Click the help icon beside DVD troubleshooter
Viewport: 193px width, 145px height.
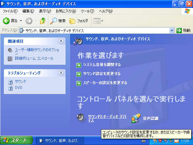click(x=11, y=88)
